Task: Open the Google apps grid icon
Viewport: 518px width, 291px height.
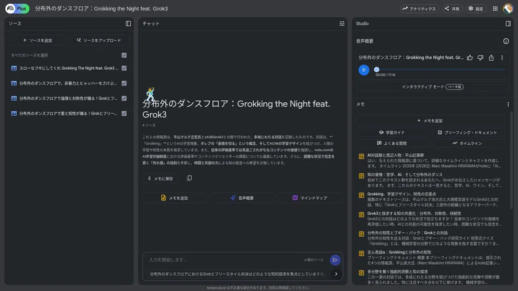Action: pyautogui.click(x=495, y=8)
